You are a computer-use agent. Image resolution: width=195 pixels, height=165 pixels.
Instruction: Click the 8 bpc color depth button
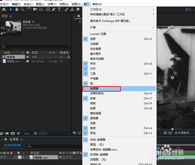[x=27, y=133]
